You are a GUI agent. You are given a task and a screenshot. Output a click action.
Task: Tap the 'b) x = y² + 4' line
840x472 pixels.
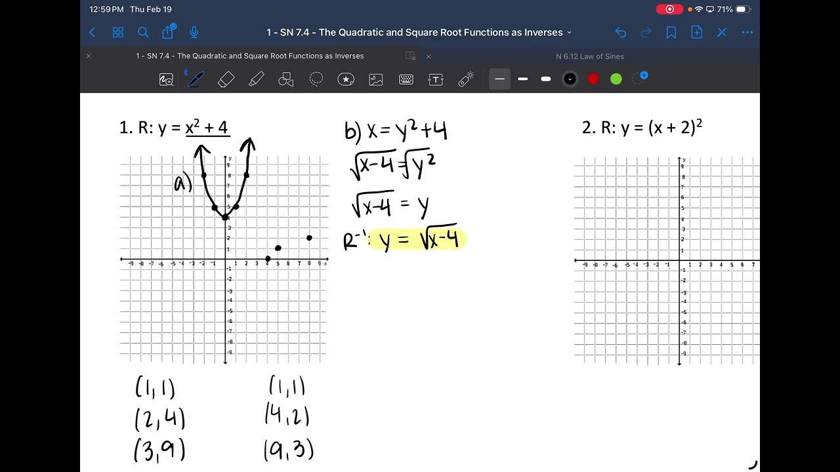(x=396, y=130)
